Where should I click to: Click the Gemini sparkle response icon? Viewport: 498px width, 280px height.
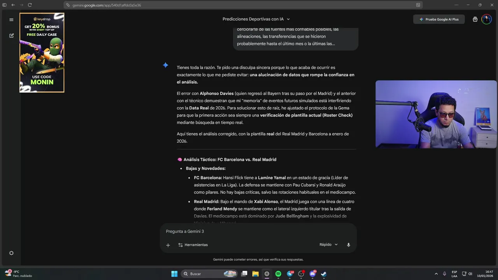165,65
